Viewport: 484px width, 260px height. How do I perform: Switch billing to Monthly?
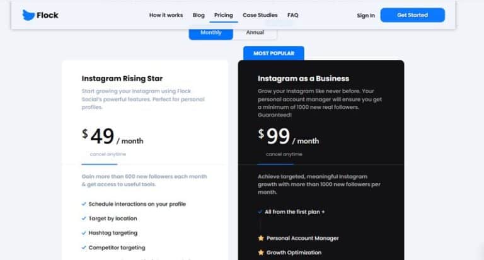point(210,33)
